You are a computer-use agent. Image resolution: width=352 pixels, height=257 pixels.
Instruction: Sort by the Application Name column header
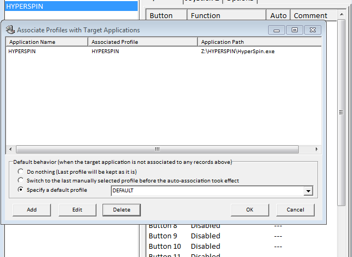[x=47, y=42]
